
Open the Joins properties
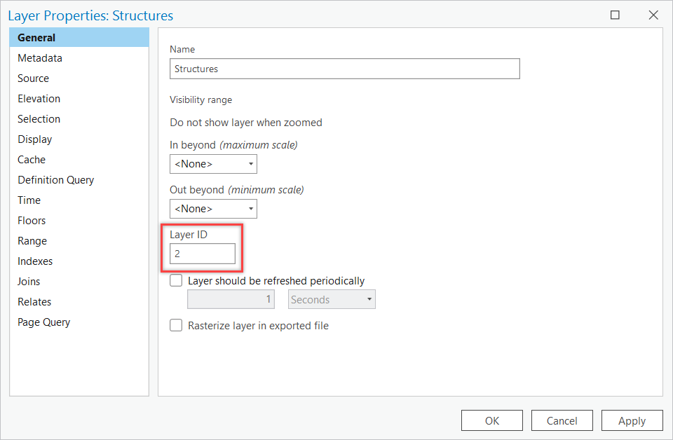coord(29,281)
